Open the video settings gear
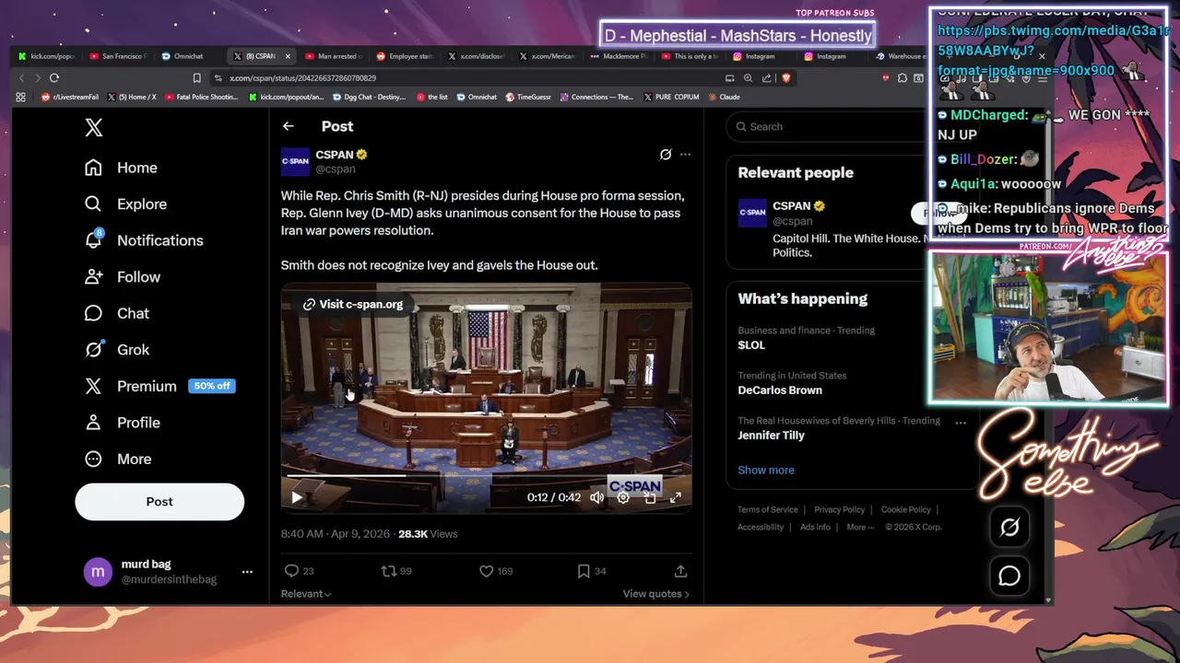Screen dimensions: 1180x663 [623, 497]
